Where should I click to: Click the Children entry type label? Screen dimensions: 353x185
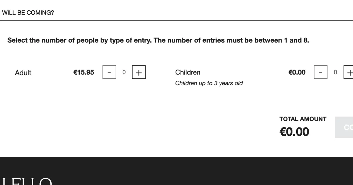[188, 72]
